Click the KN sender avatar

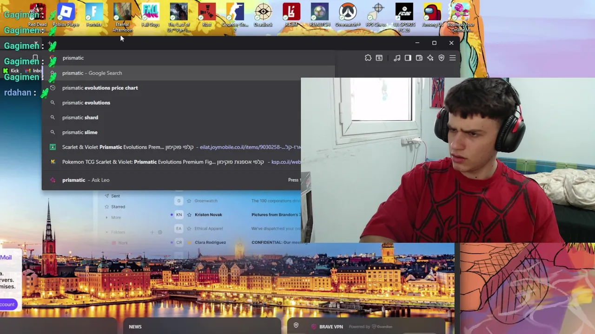[x=179, y=215]
